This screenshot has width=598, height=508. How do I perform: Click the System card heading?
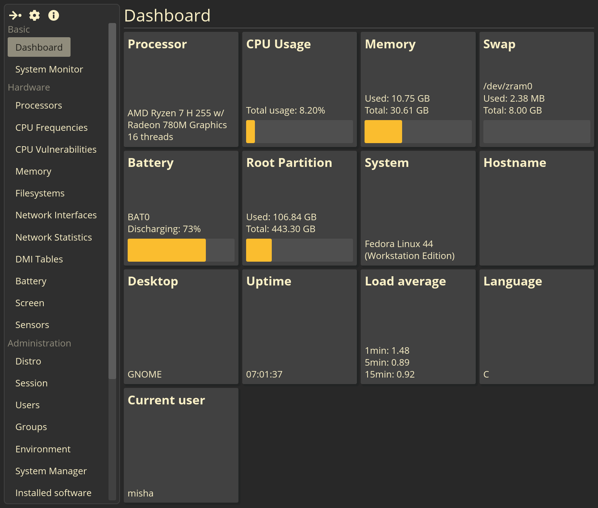tap(387, 163)
